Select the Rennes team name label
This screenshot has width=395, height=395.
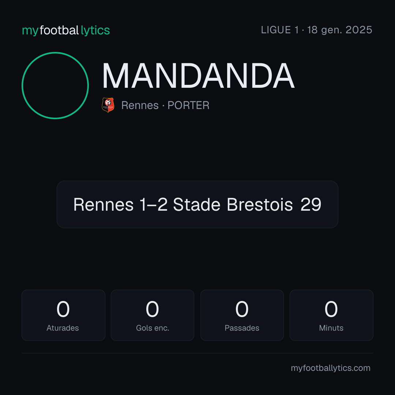[140, 105]
